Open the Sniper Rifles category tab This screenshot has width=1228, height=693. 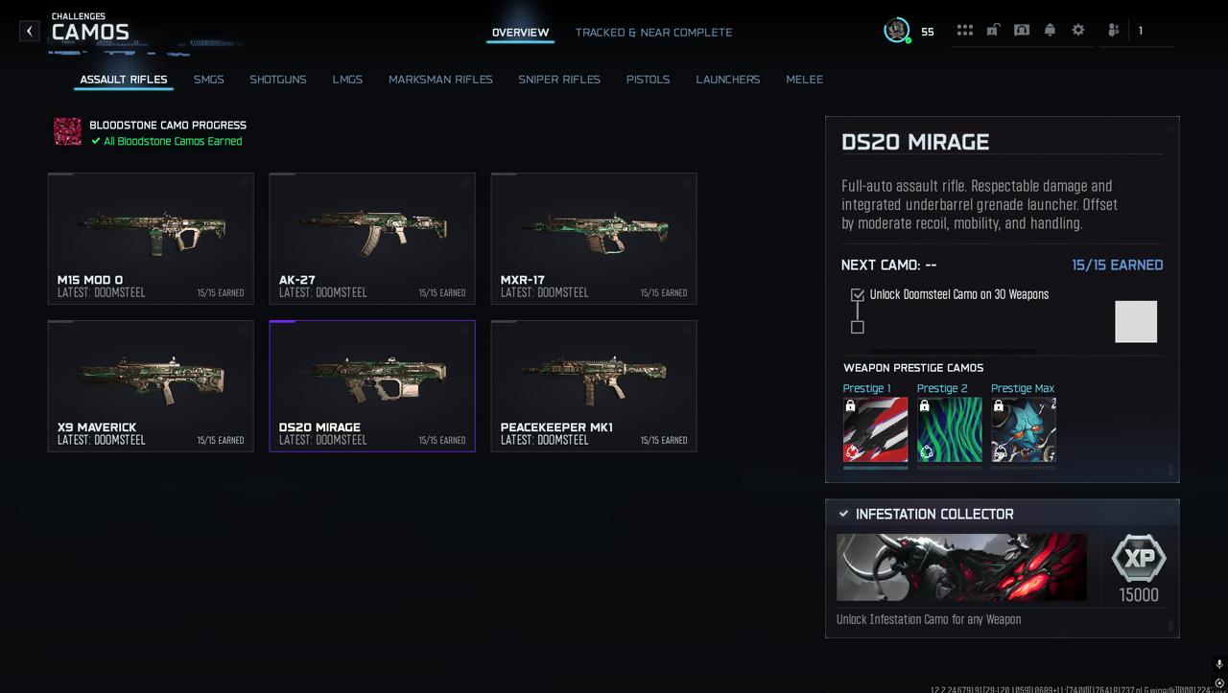coord(559,80)
